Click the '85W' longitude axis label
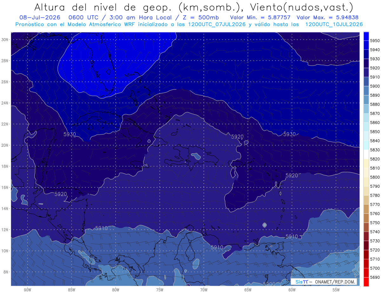Image resolution: width=381 pixels, height=294 pixels. [x=71, y=290]
